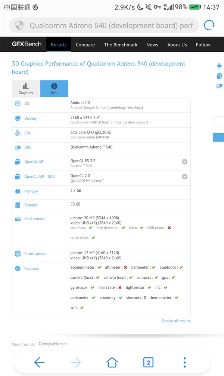Open The Benchmark navigation item
Screen dimensions: 224x376
click(121, 45)
